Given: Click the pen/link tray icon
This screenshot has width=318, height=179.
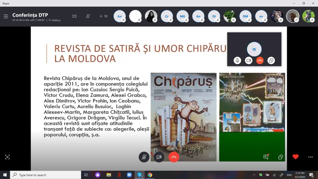Looking at the screenshot, I should coord(281,175).
